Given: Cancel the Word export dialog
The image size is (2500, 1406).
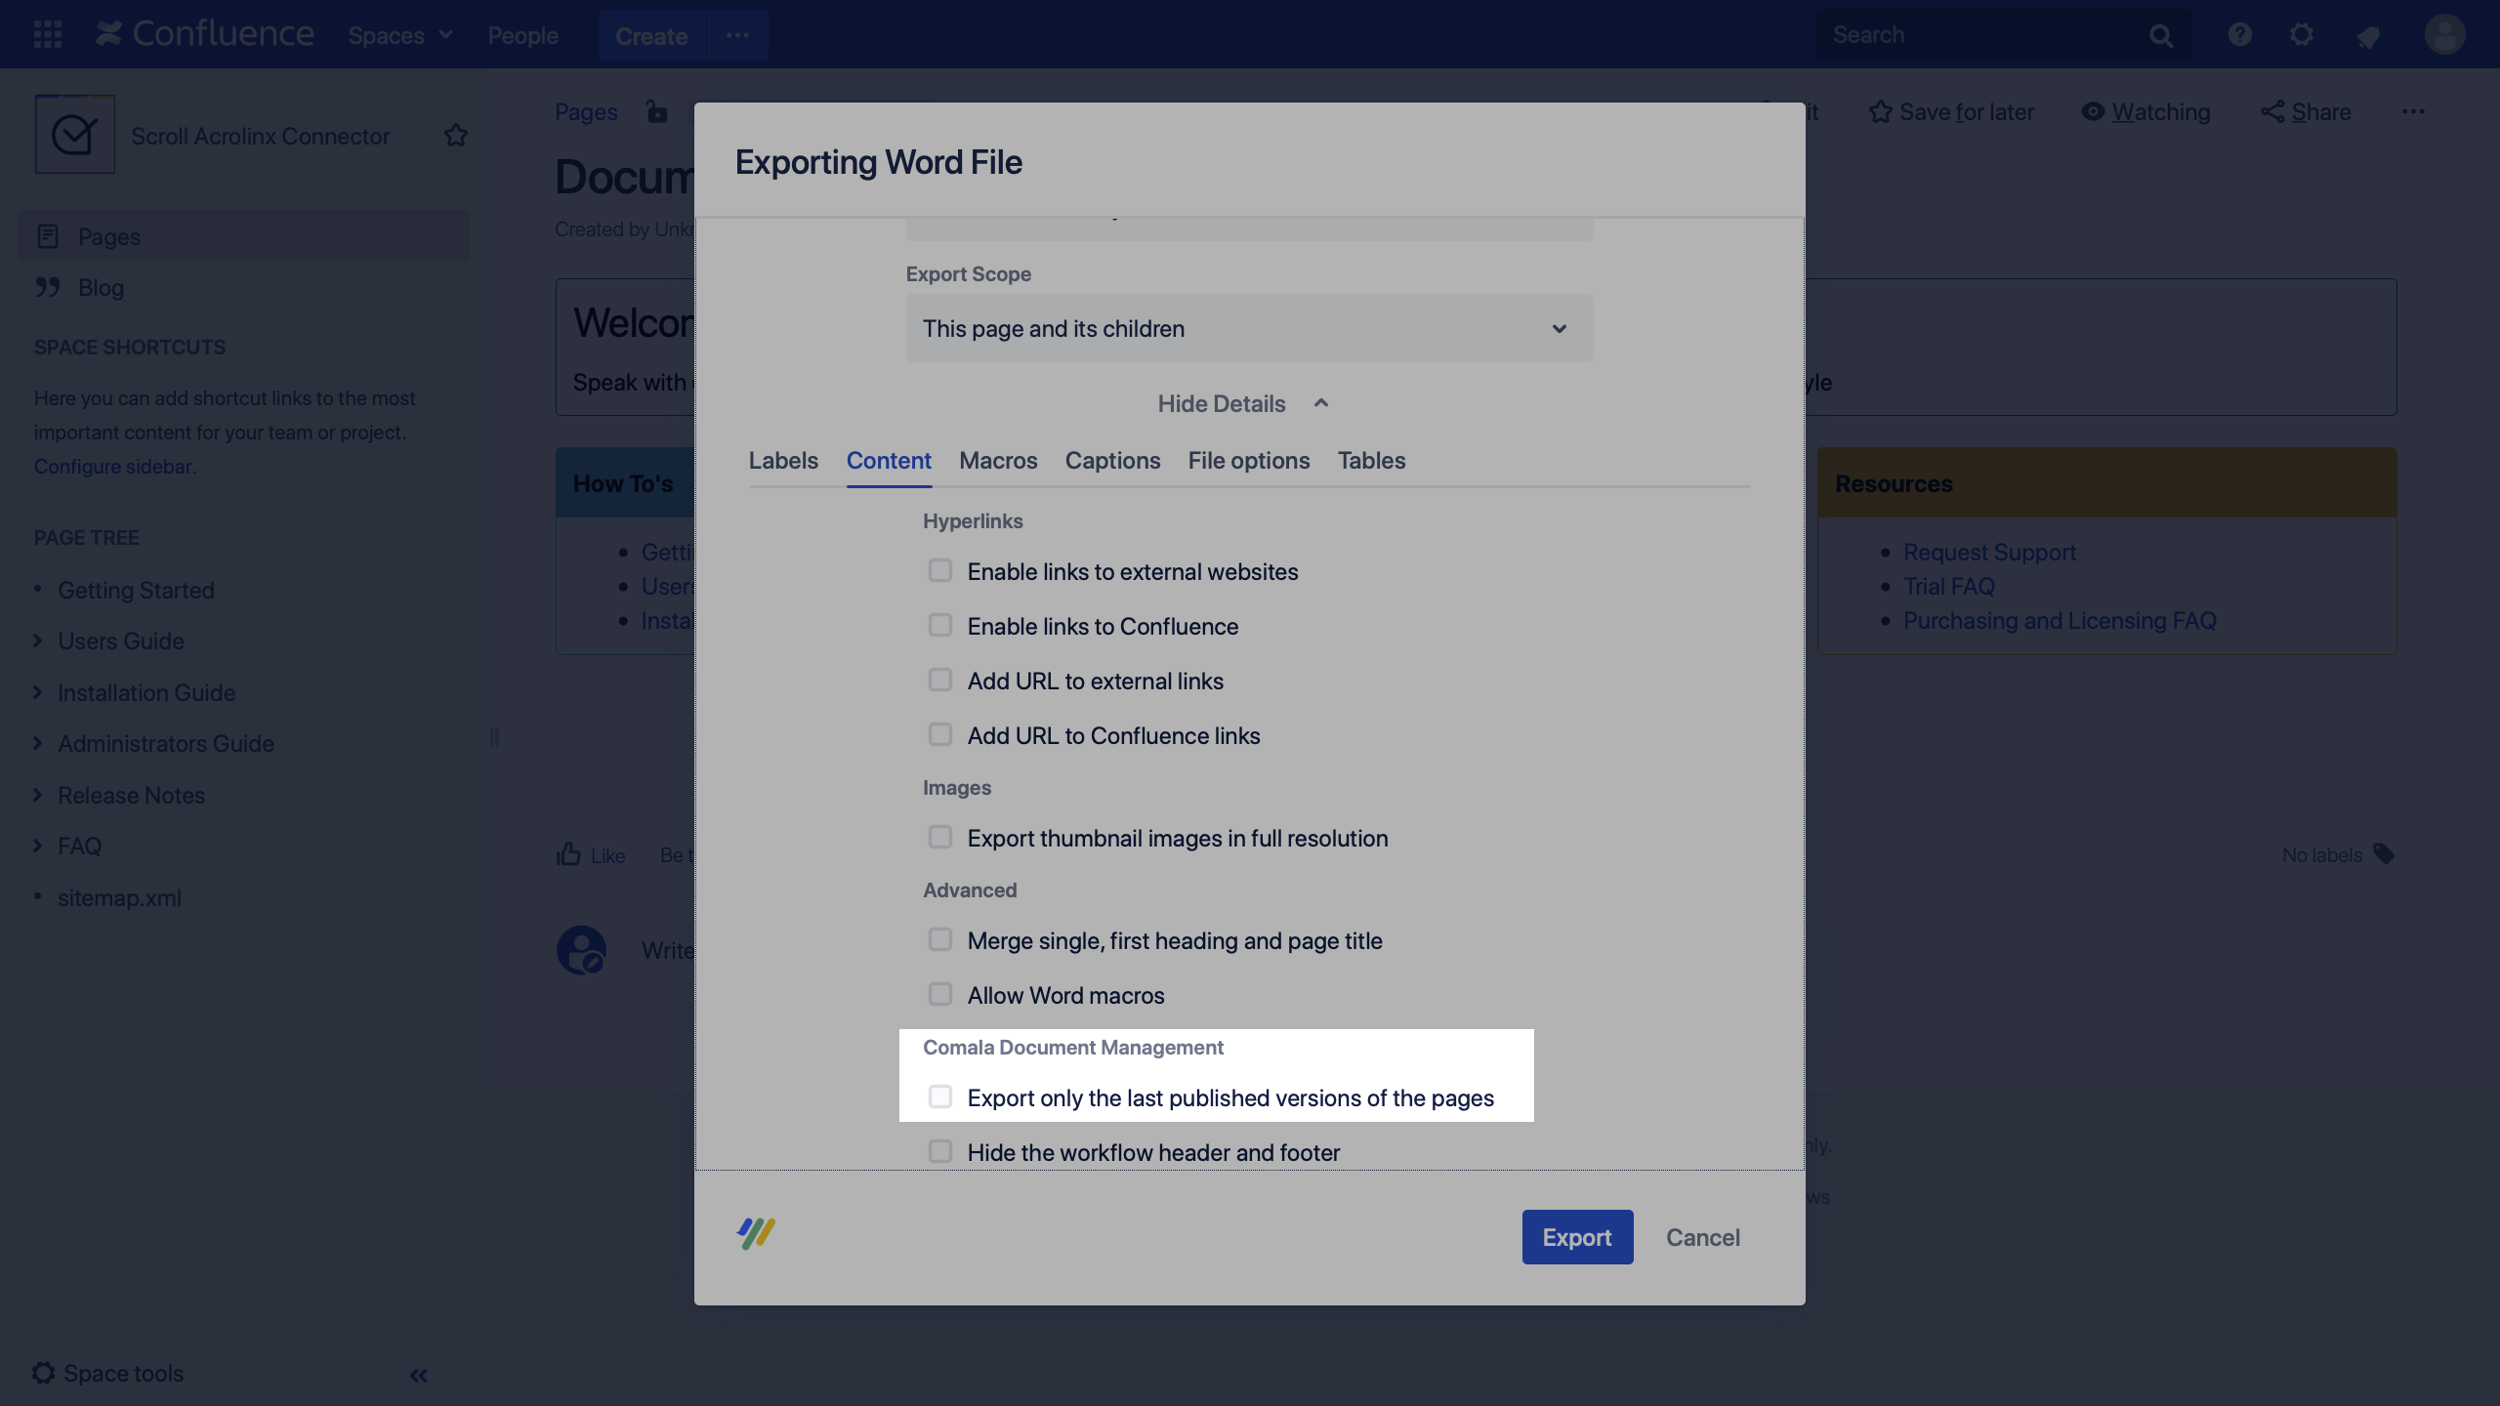Looking at the screenshot, I should point(1702,1237).
